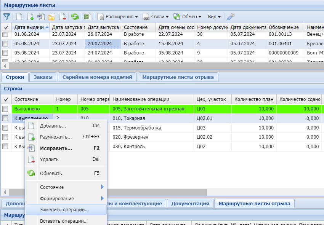Open Серийные номера изделий tab
This screenshot has height=225, width=324.
[97, 77]
